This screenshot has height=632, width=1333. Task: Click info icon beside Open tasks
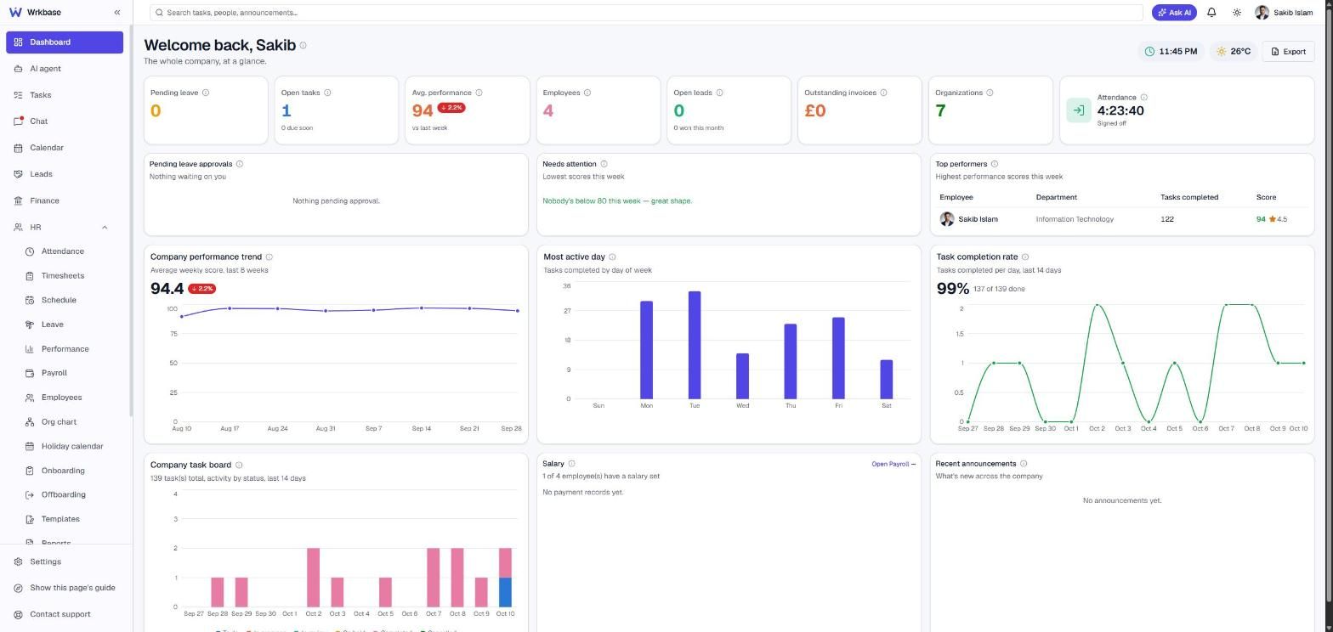tap(327, 93)
